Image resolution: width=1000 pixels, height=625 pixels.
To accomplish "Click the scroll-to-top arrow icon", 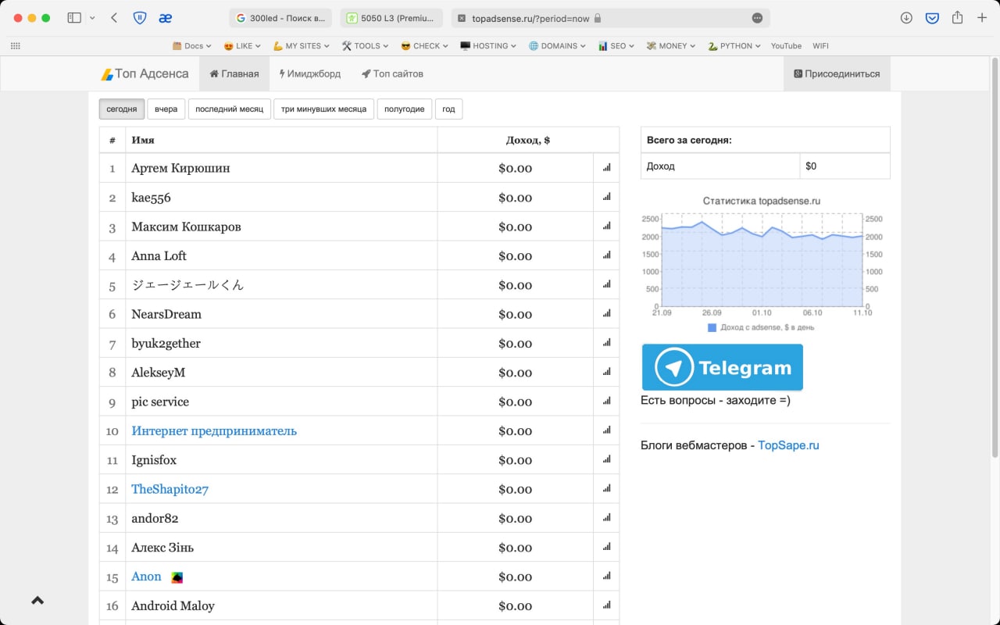I will (x=37, y=601).
